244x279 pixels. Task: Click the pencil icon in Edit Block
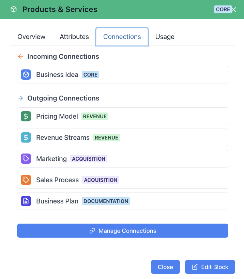pos(195,267)
